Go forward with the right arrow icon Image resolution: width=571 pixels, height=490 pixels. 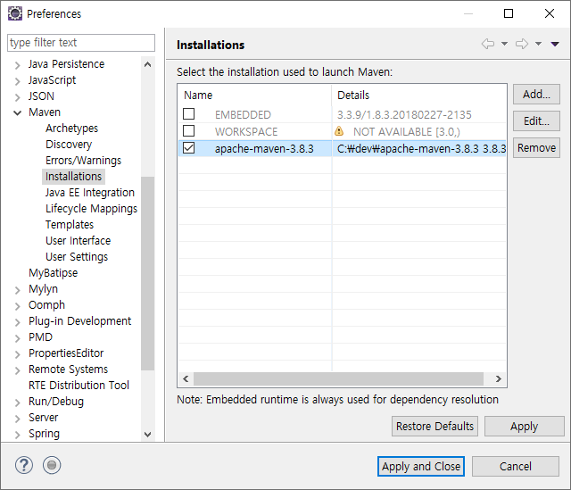(x=522, y=44)
